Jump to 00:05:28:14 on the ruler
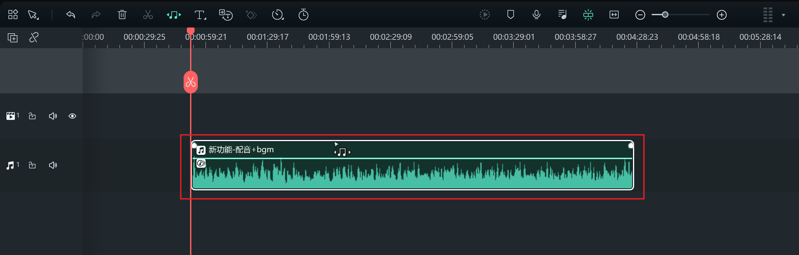Viewport: 799px width, 255px height. [761, 37]
